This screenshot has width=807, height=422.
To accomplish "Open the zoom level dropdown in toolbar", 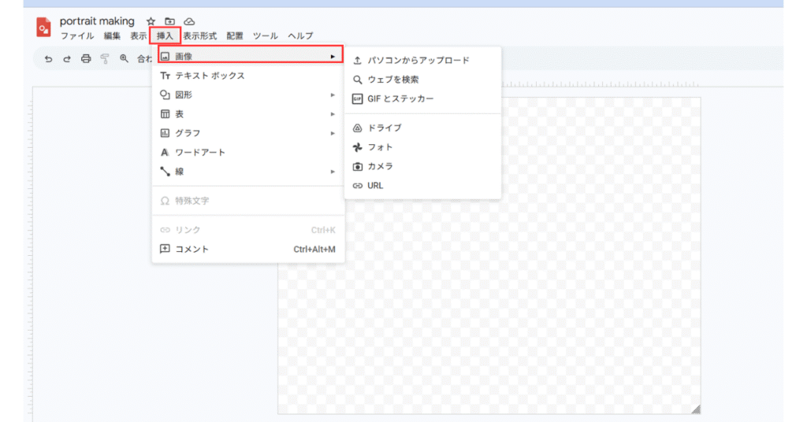I will coord(145,58).
